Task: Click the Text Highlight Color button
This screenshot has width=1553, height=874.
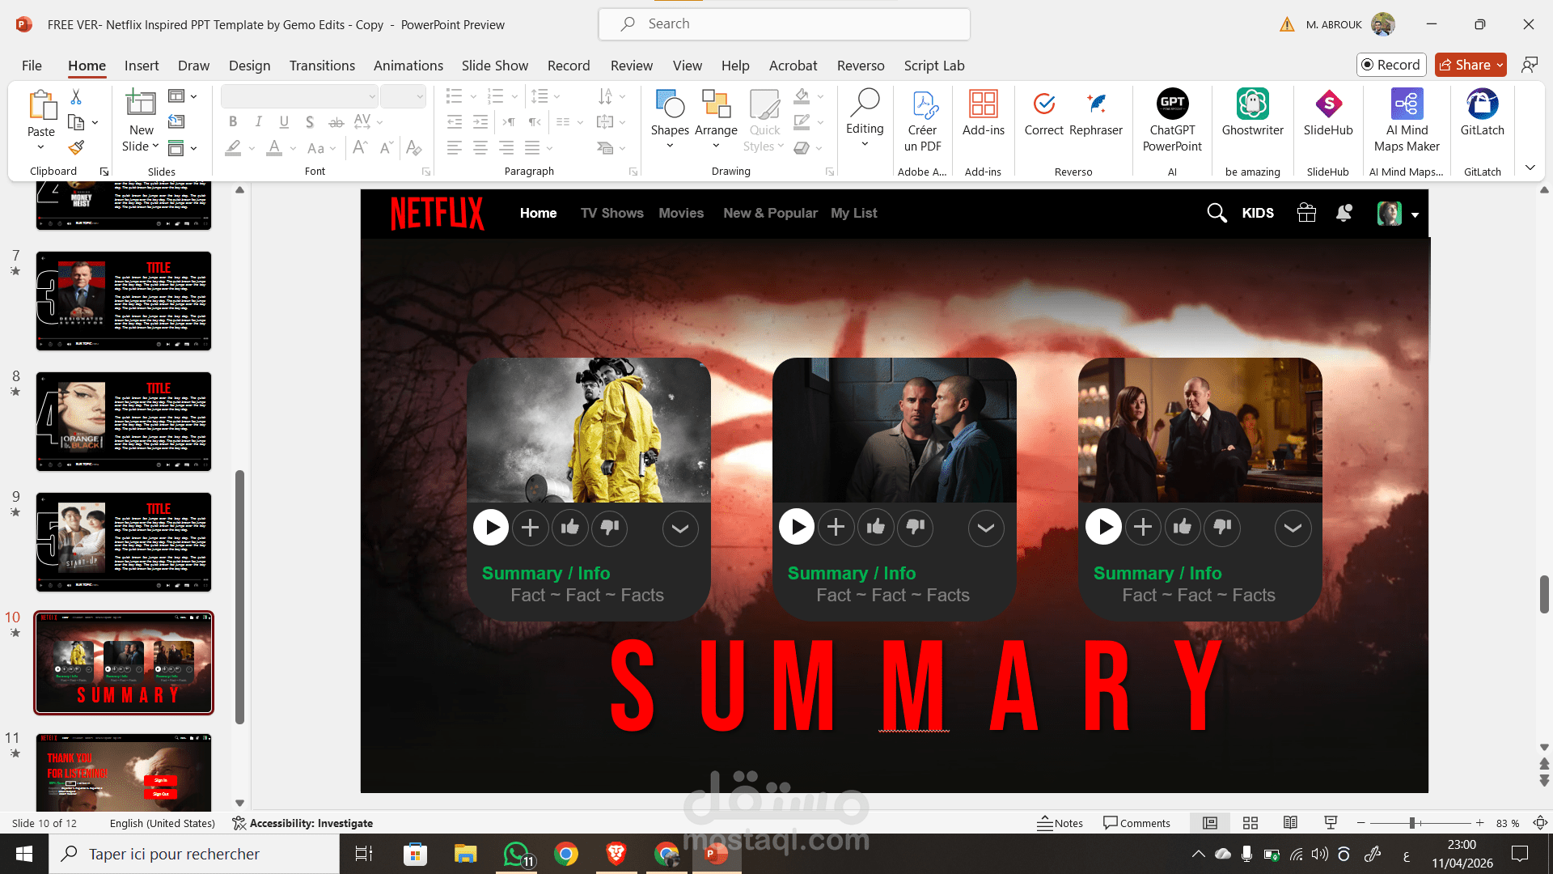Action: (233, 147)
